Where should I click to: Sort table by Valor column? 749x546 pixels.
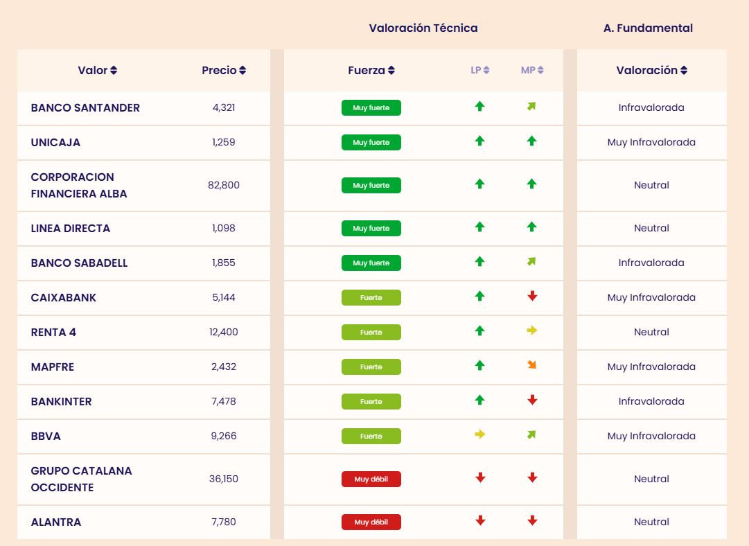(98, 71)
